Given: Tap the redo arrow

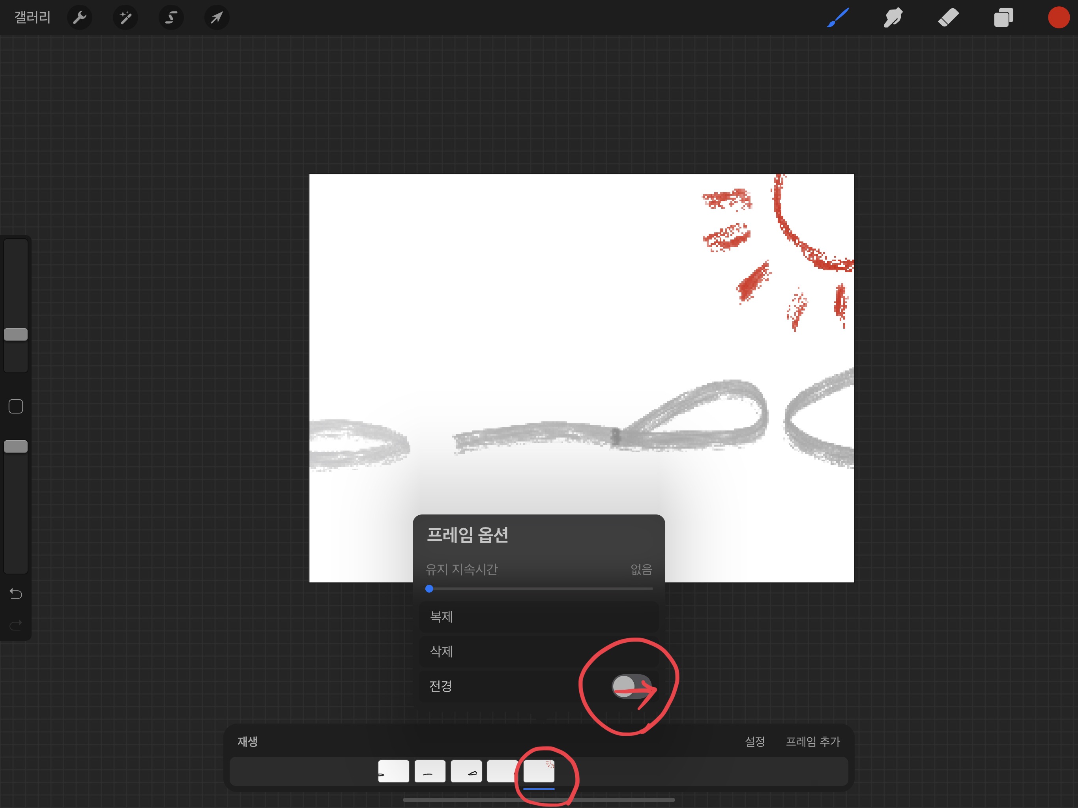Looking at the screenshot, I should coord(16,625).
